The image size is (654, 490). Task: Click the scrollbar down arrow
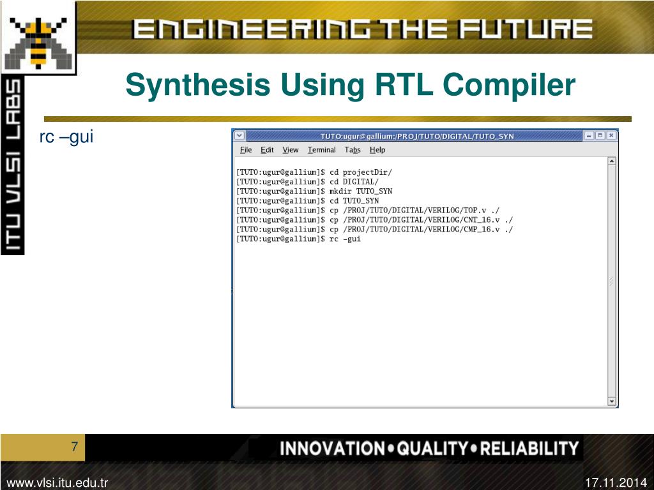pyautogui.click(x=611, y=401)
